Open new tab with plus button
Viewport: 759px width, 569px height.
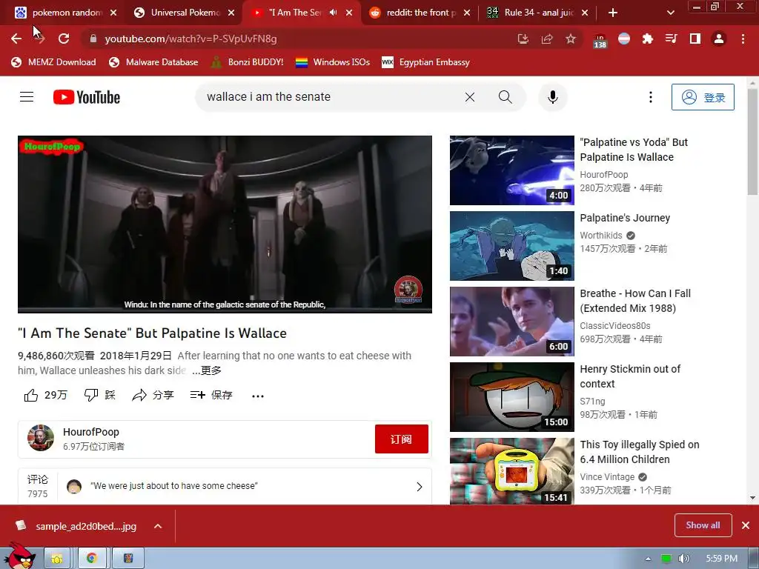(x=613, y=13)
